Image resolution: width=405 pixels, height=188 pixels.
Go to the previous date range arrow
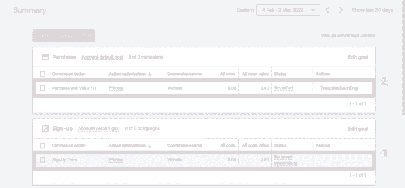pos(327,10)
